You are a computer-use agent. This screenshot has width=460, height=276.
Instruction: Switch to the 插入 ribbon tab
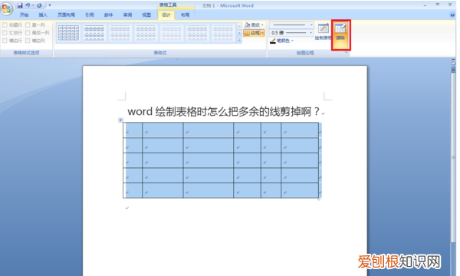pos(43,15)
